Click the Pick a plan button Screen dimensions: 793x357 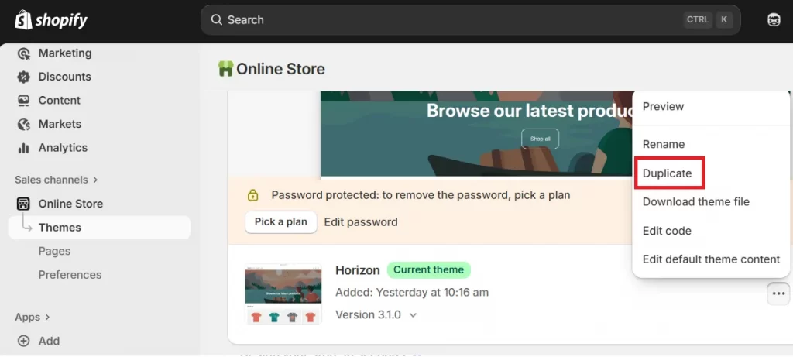[280, 221]
